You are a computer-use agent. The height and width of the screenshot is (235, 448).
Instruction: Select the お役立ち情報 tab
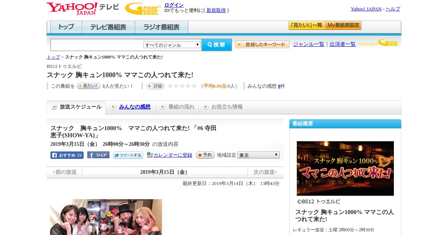pyautogui.click(x=223, y=107)
